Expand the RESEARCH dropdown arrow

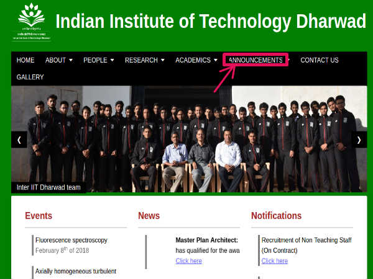(163, 60)
